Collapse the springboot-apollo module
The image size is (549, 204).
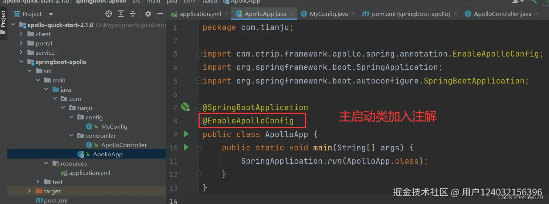pos(21,62)
